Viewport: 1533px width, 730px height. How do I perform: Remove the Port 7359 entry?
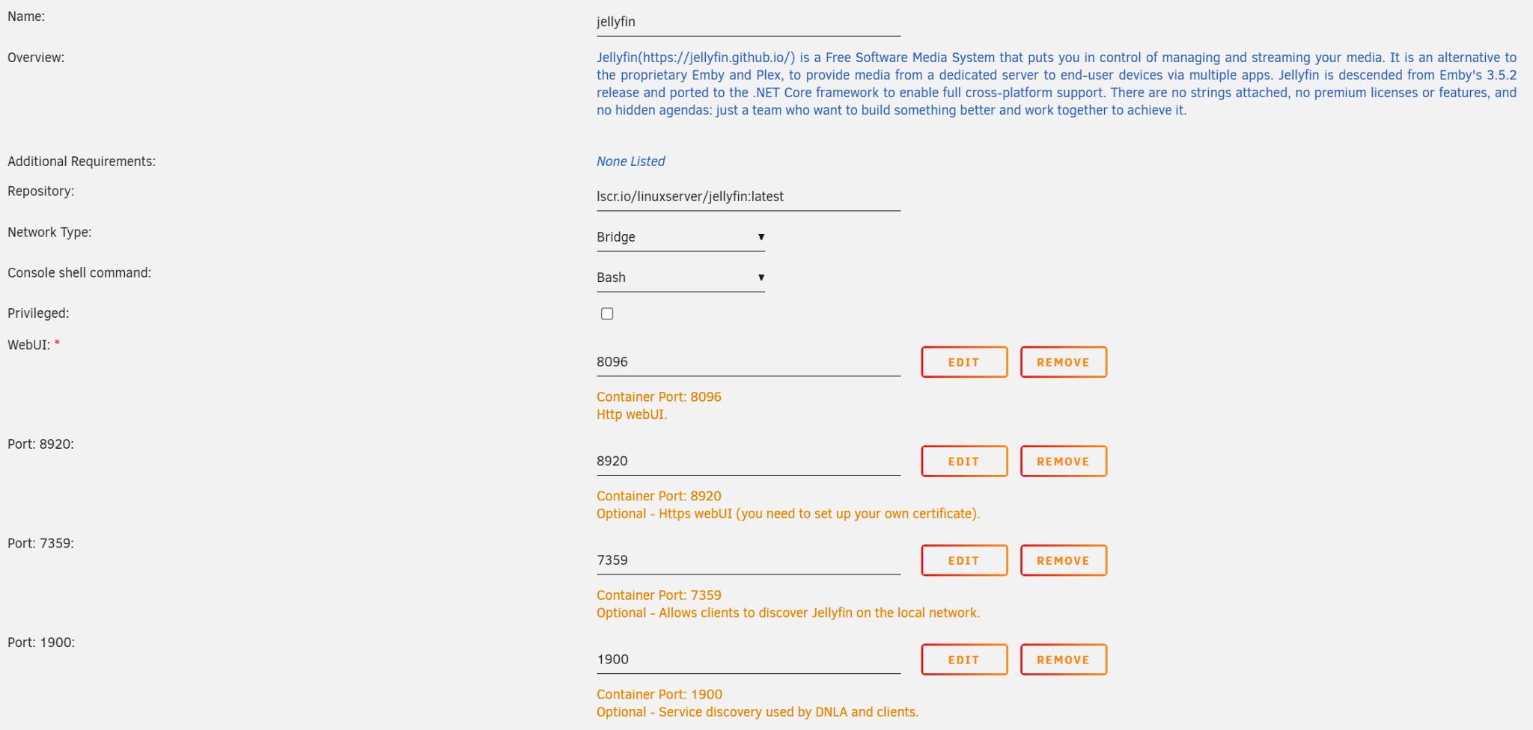coord(1063,560)
